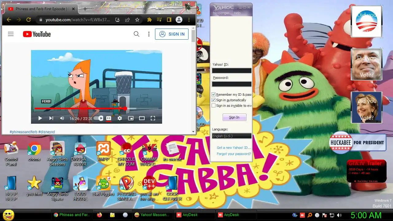Open Chrome profile avatar menu
The height and width of the screenshot is (221, 393).
click(179, 20)
